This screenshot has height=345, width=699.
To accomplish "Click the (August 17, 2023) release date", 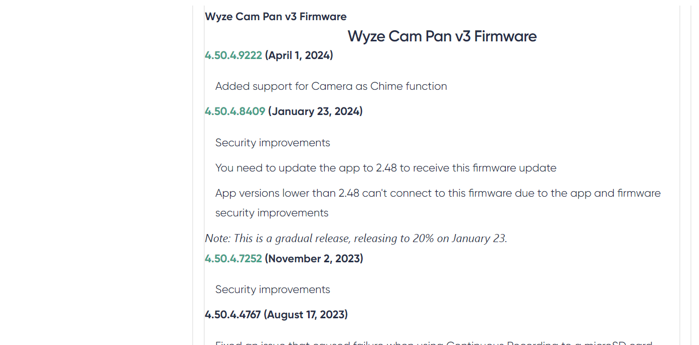I will (306, 315).
